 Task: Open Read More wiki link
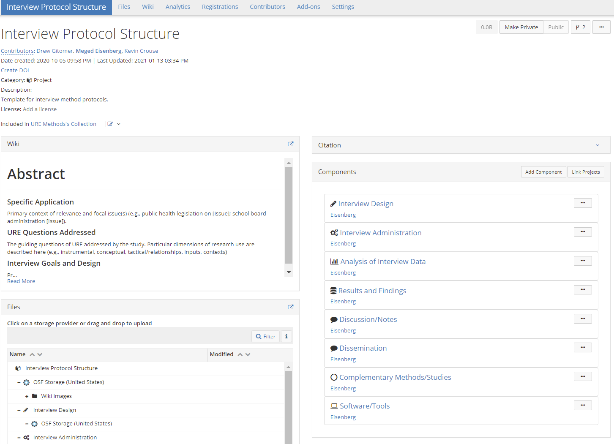(x=21, y=281)
